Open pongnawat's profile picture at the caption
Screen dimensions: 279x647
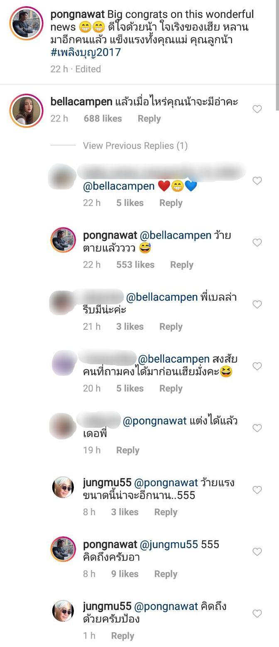(x=27, y=23)
